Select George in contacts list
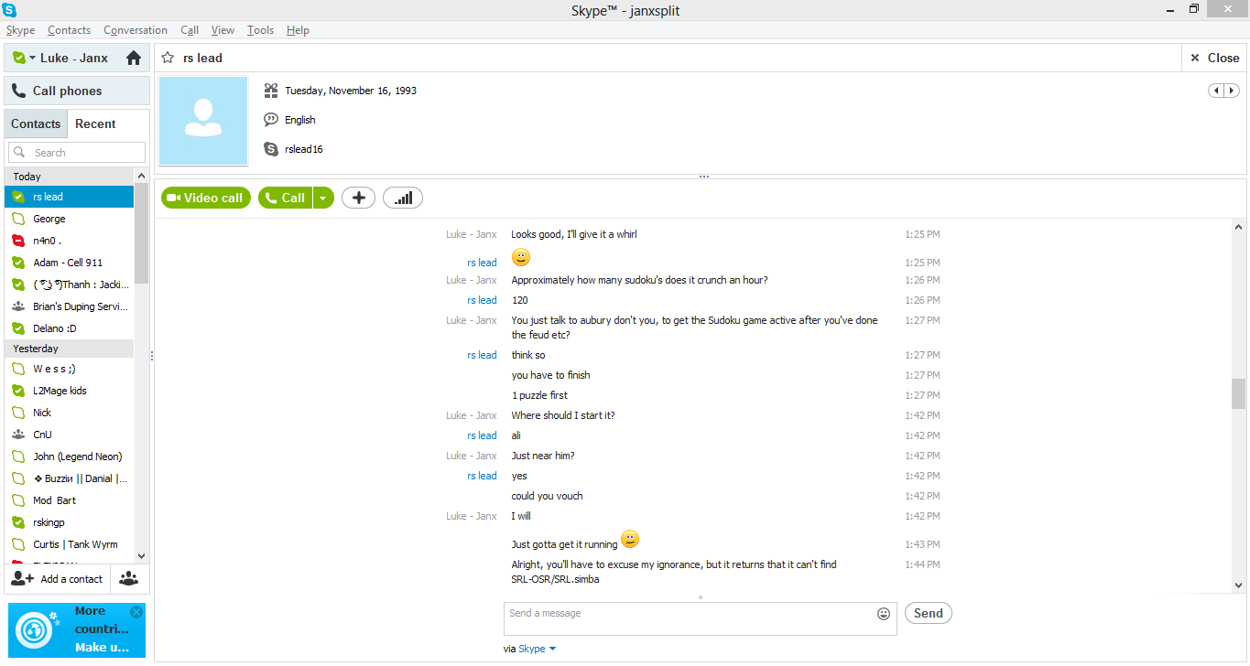The image size is (1250, 666). [x=70, y=219]
